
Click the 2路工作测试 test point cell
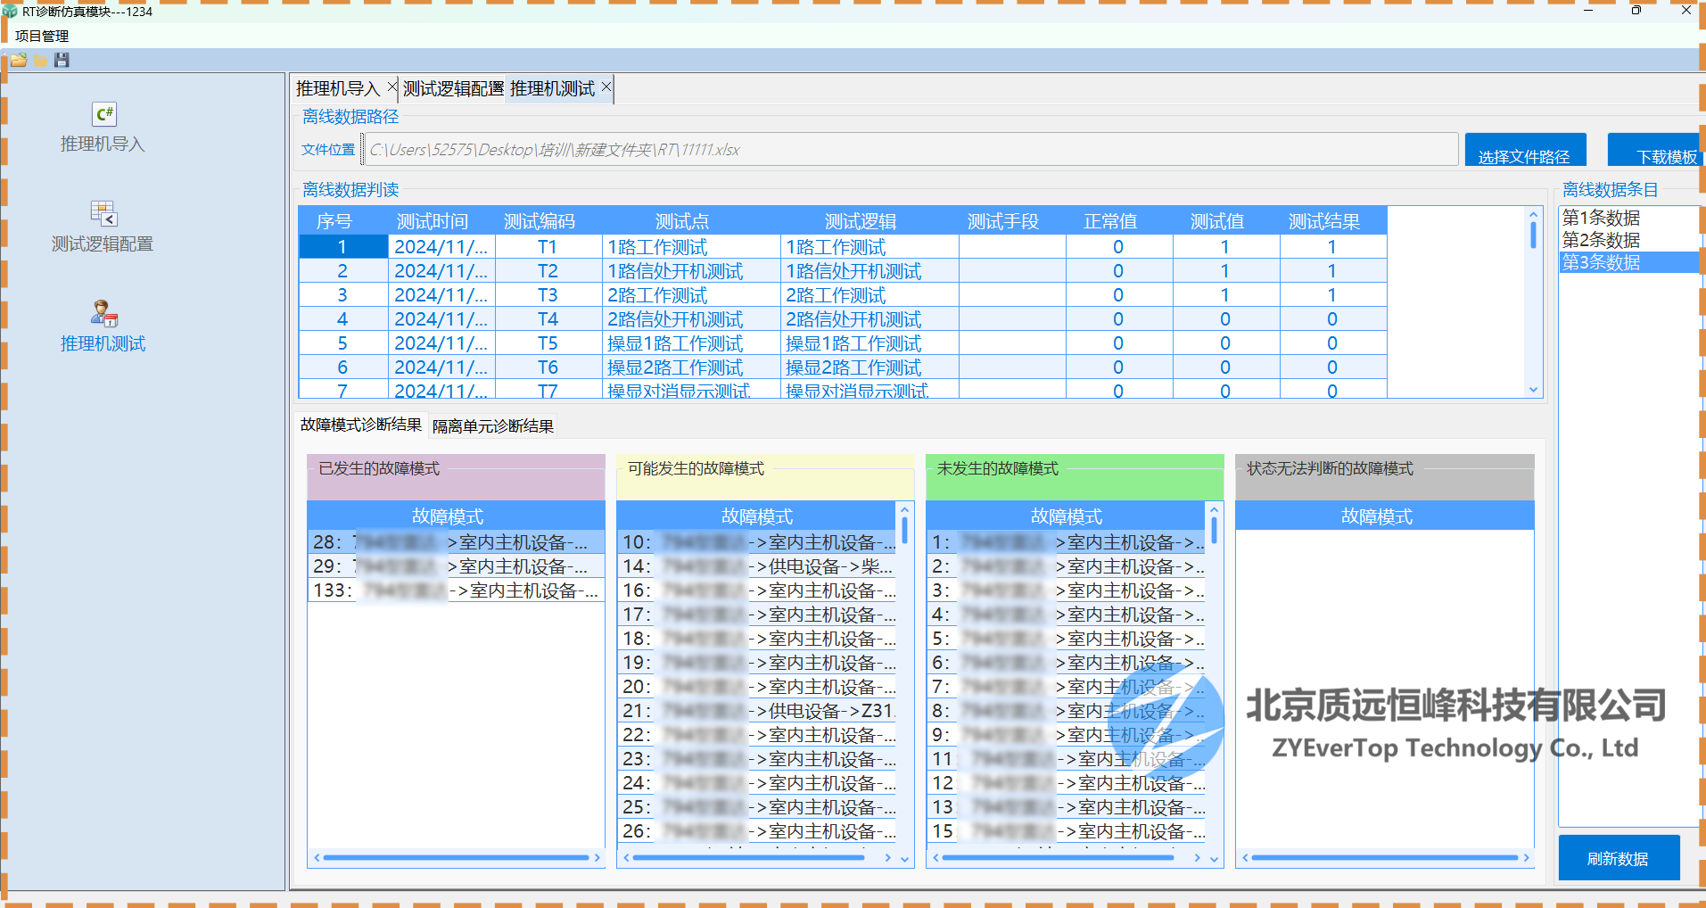point(691,295)
